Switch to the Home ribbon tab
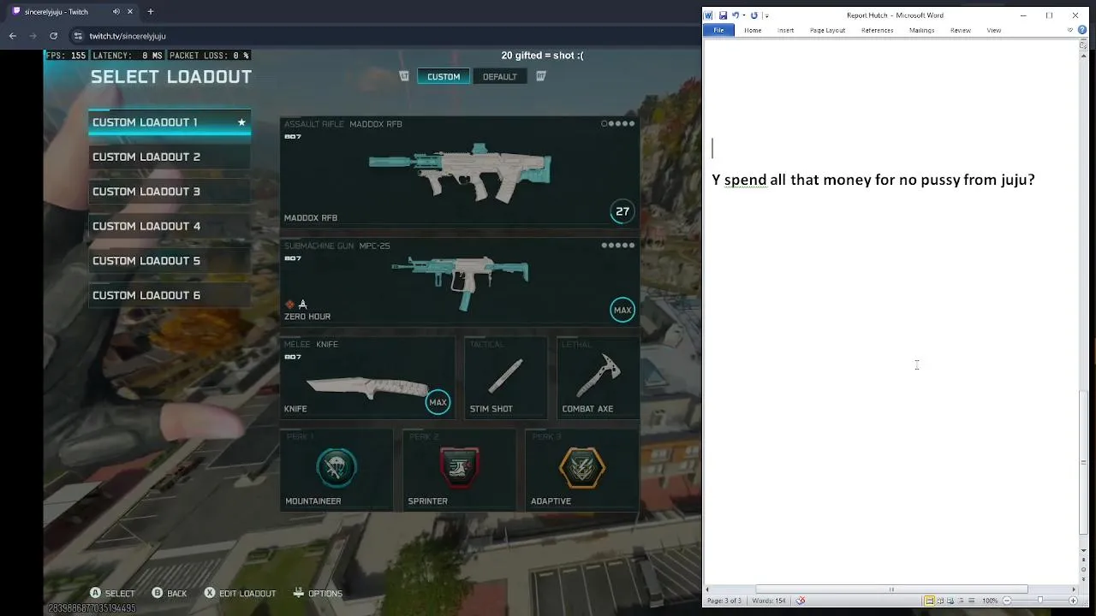 [753, 30]
